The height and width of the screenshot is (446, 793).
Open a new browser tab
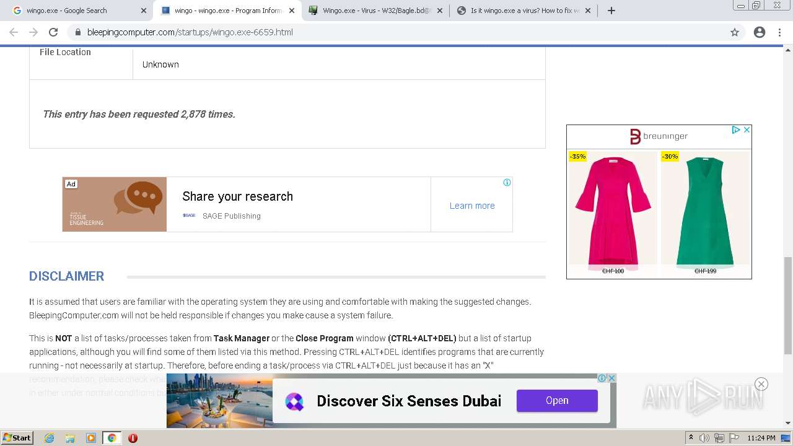[611, 11]
